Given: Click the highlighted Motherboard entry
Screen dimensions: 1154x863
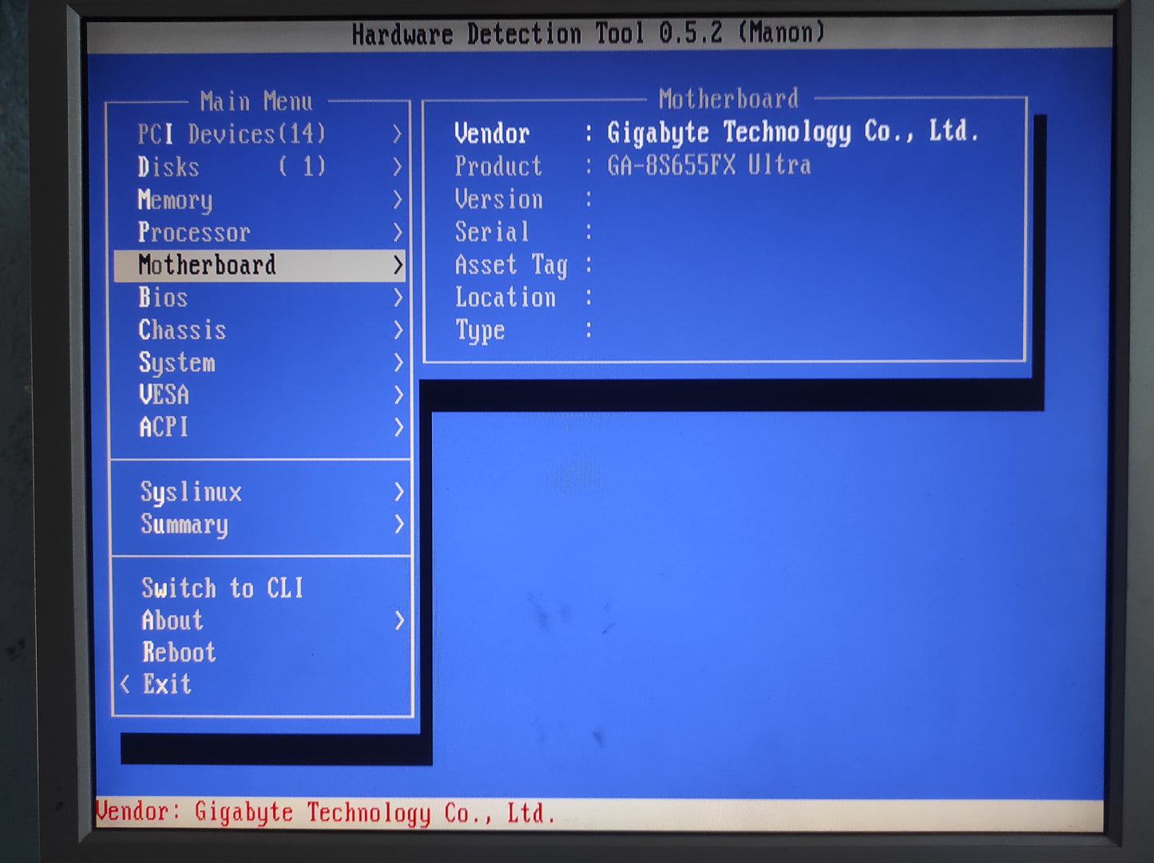Looking at the screenshot, I should tap(208, 265).
